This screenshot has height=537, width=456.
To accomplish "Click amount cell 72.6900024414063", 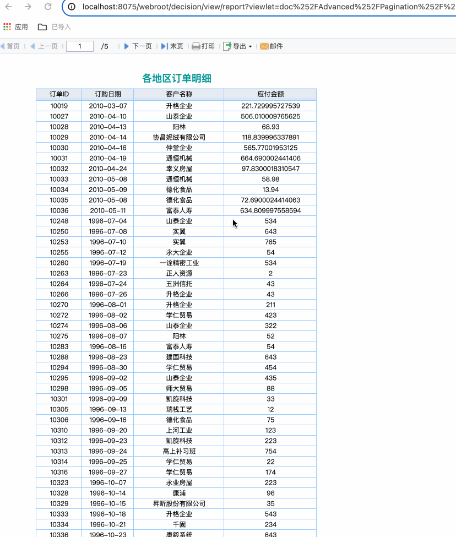I will point(270,200).
